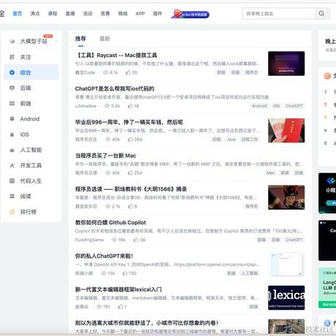The image size is (336, 336).
Task: Open the 课程 nav item
Action: coord(53,14)
